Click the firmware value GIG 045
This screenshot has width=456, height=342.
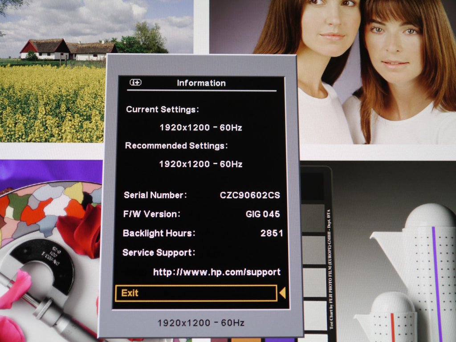tap(263, 214)
